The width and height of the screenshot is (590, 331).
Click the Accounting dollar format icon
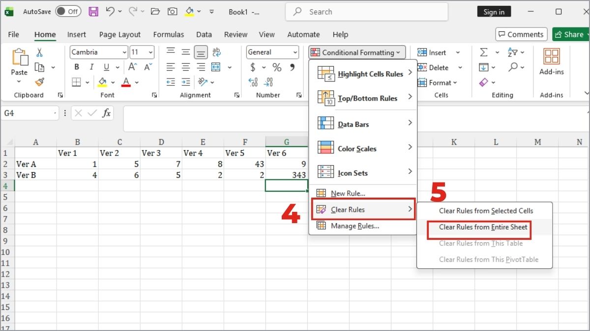253,67
